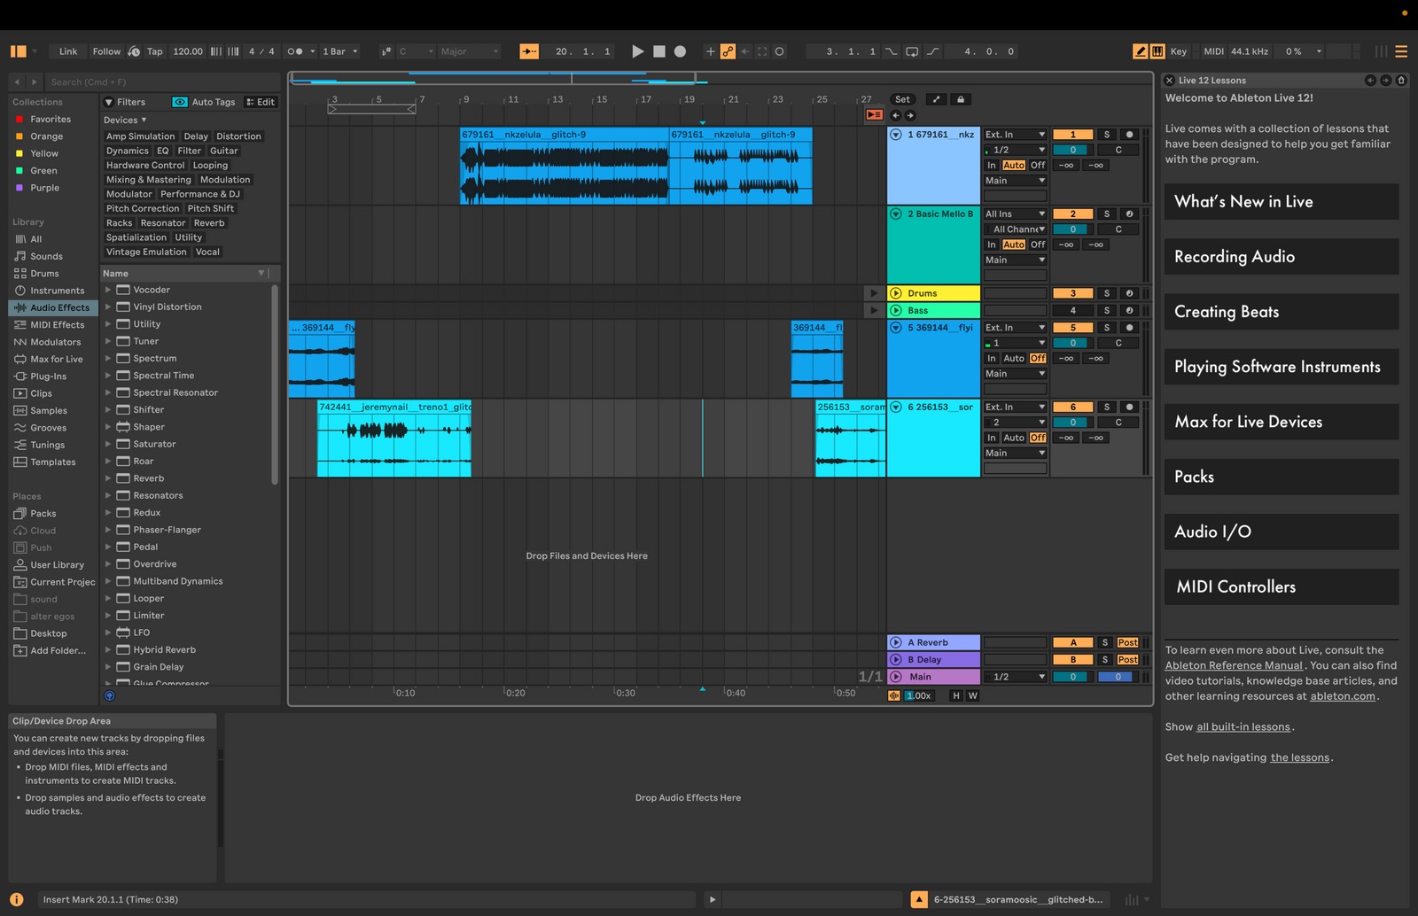Screen dimensions: 1418x916
Task: Click the info icon in the status bar
Action: coord(16,899)
